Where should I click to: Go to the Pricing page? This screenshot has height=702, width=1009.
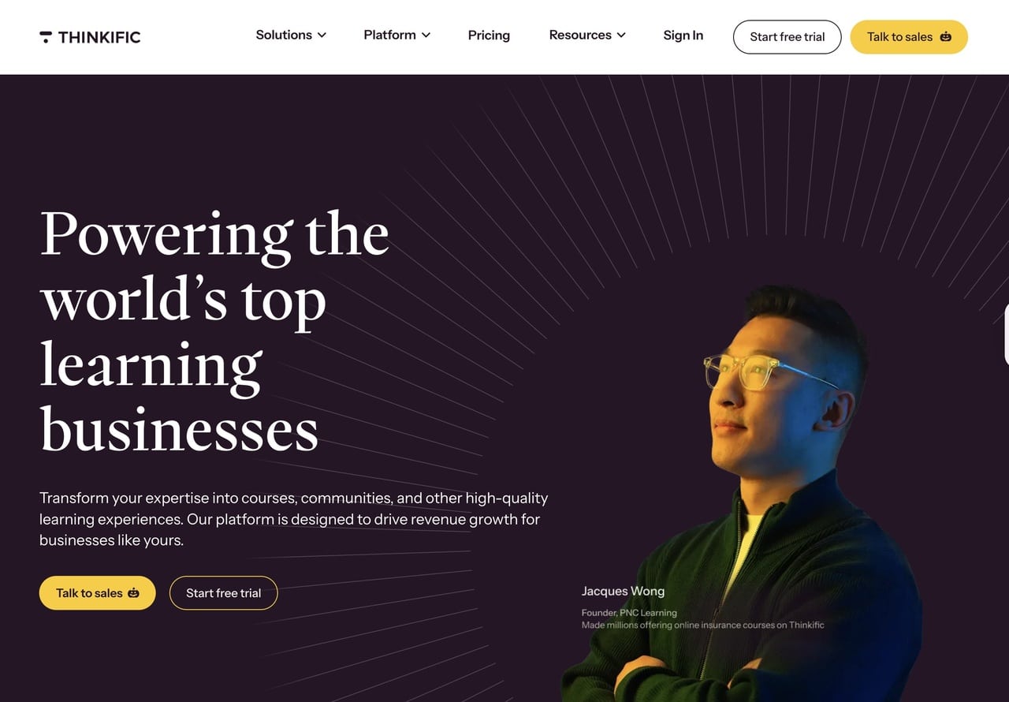tap(489, 35)
